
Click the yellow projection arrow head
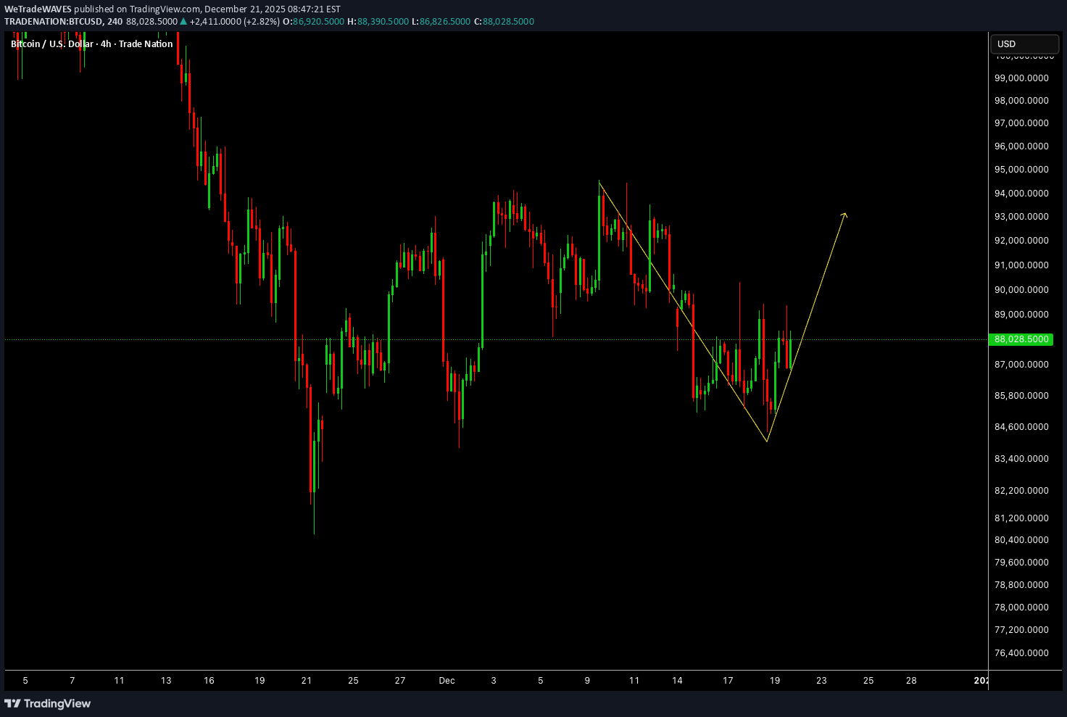pyautogui.click(x=844, y=214)
